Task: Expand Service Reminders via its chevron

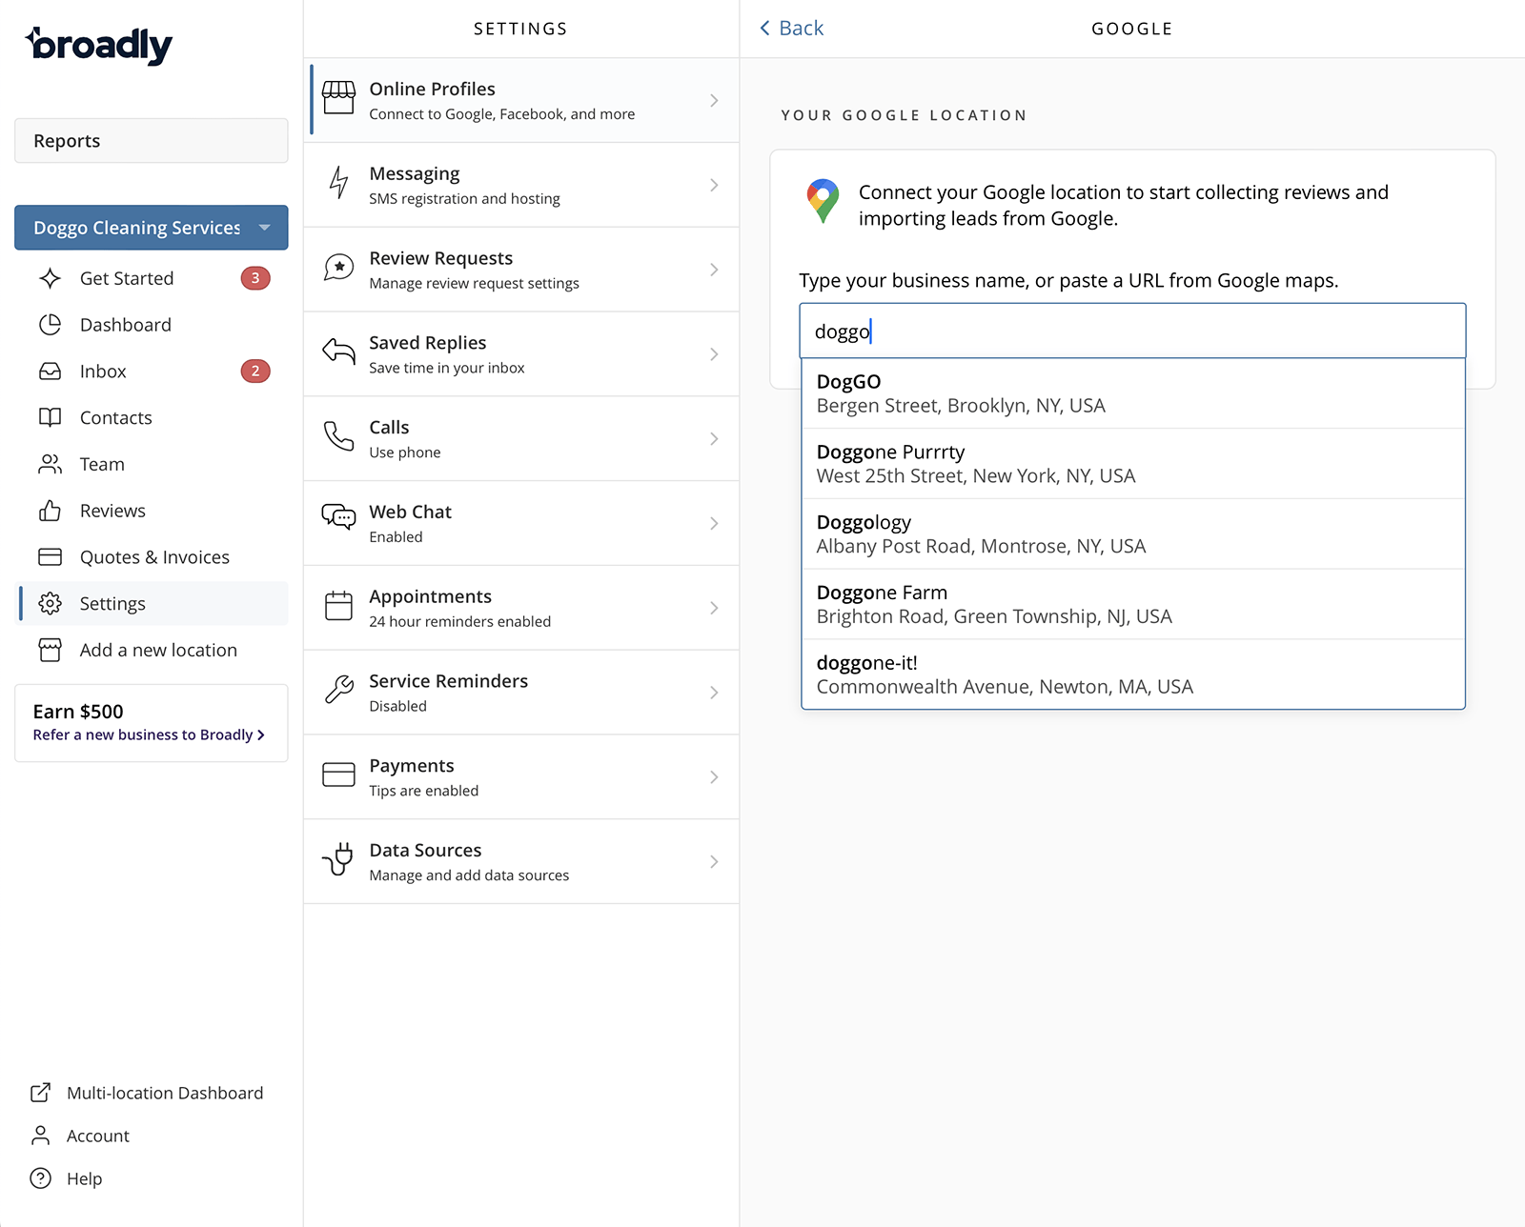Action: click(714, 693)
